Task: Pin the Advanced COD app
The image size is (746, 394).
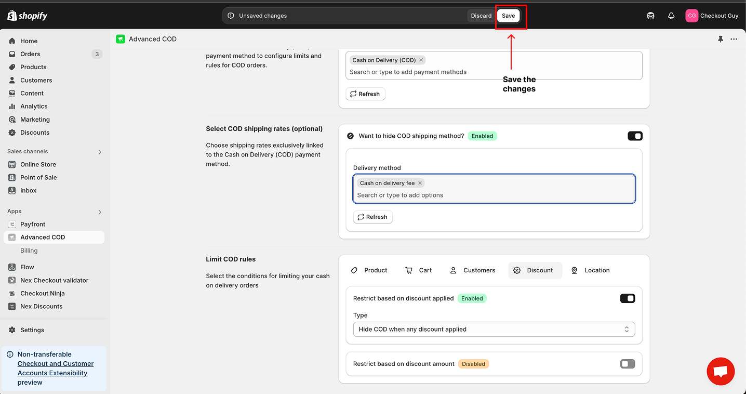Action: pyautogui.click(x=721, y=39)
